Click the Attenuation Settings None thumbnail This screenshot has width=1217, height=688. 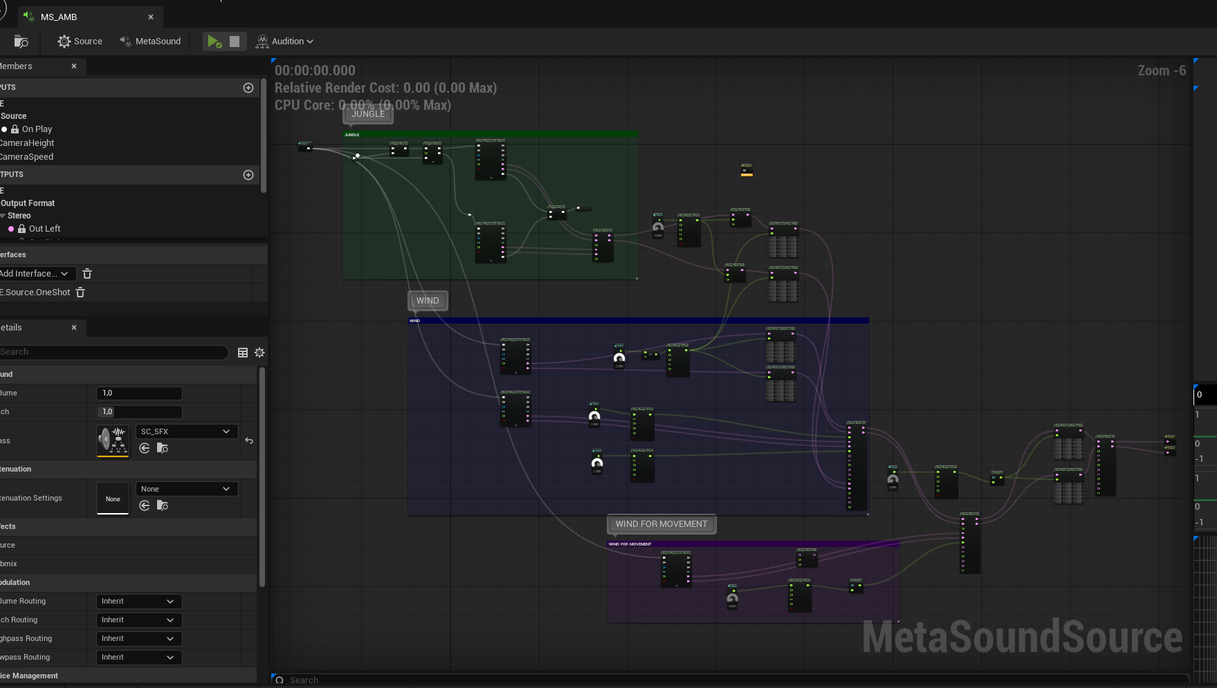coord(113,499)
